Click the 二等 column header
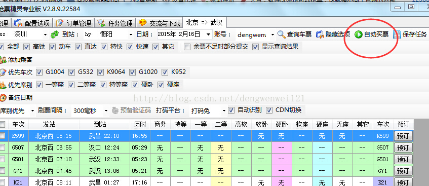 (220, 124)
